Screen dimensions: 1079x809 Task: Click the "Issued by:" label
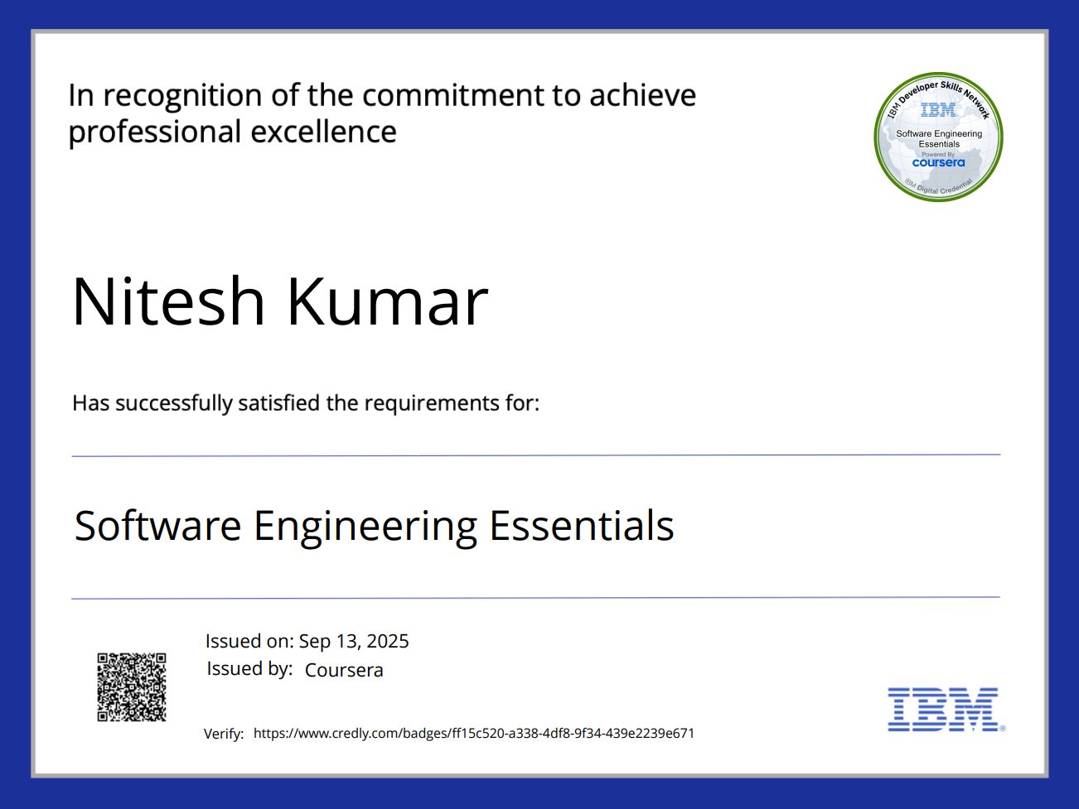(x=249, y=669)
